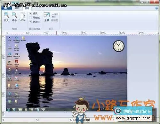Click the selection size icon in status bar
The image size is (160, 124).
(37, 120)
